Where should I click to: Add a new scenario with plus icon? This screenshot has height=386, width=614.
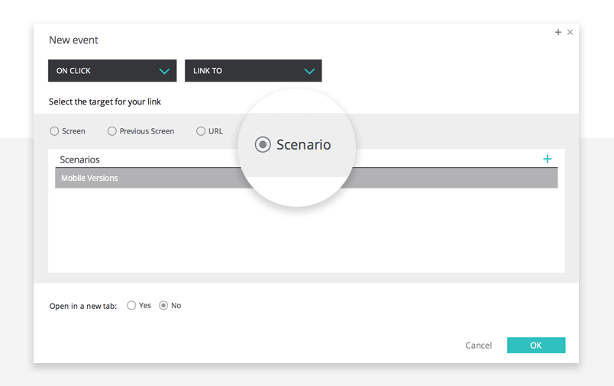547,159
